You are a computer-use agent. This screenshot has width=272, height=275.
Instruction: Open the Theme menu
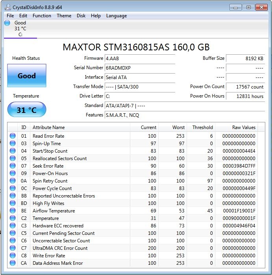pos(64,16)
